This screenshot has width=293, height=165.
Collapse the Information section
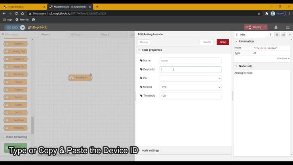(x=236, y=41)
